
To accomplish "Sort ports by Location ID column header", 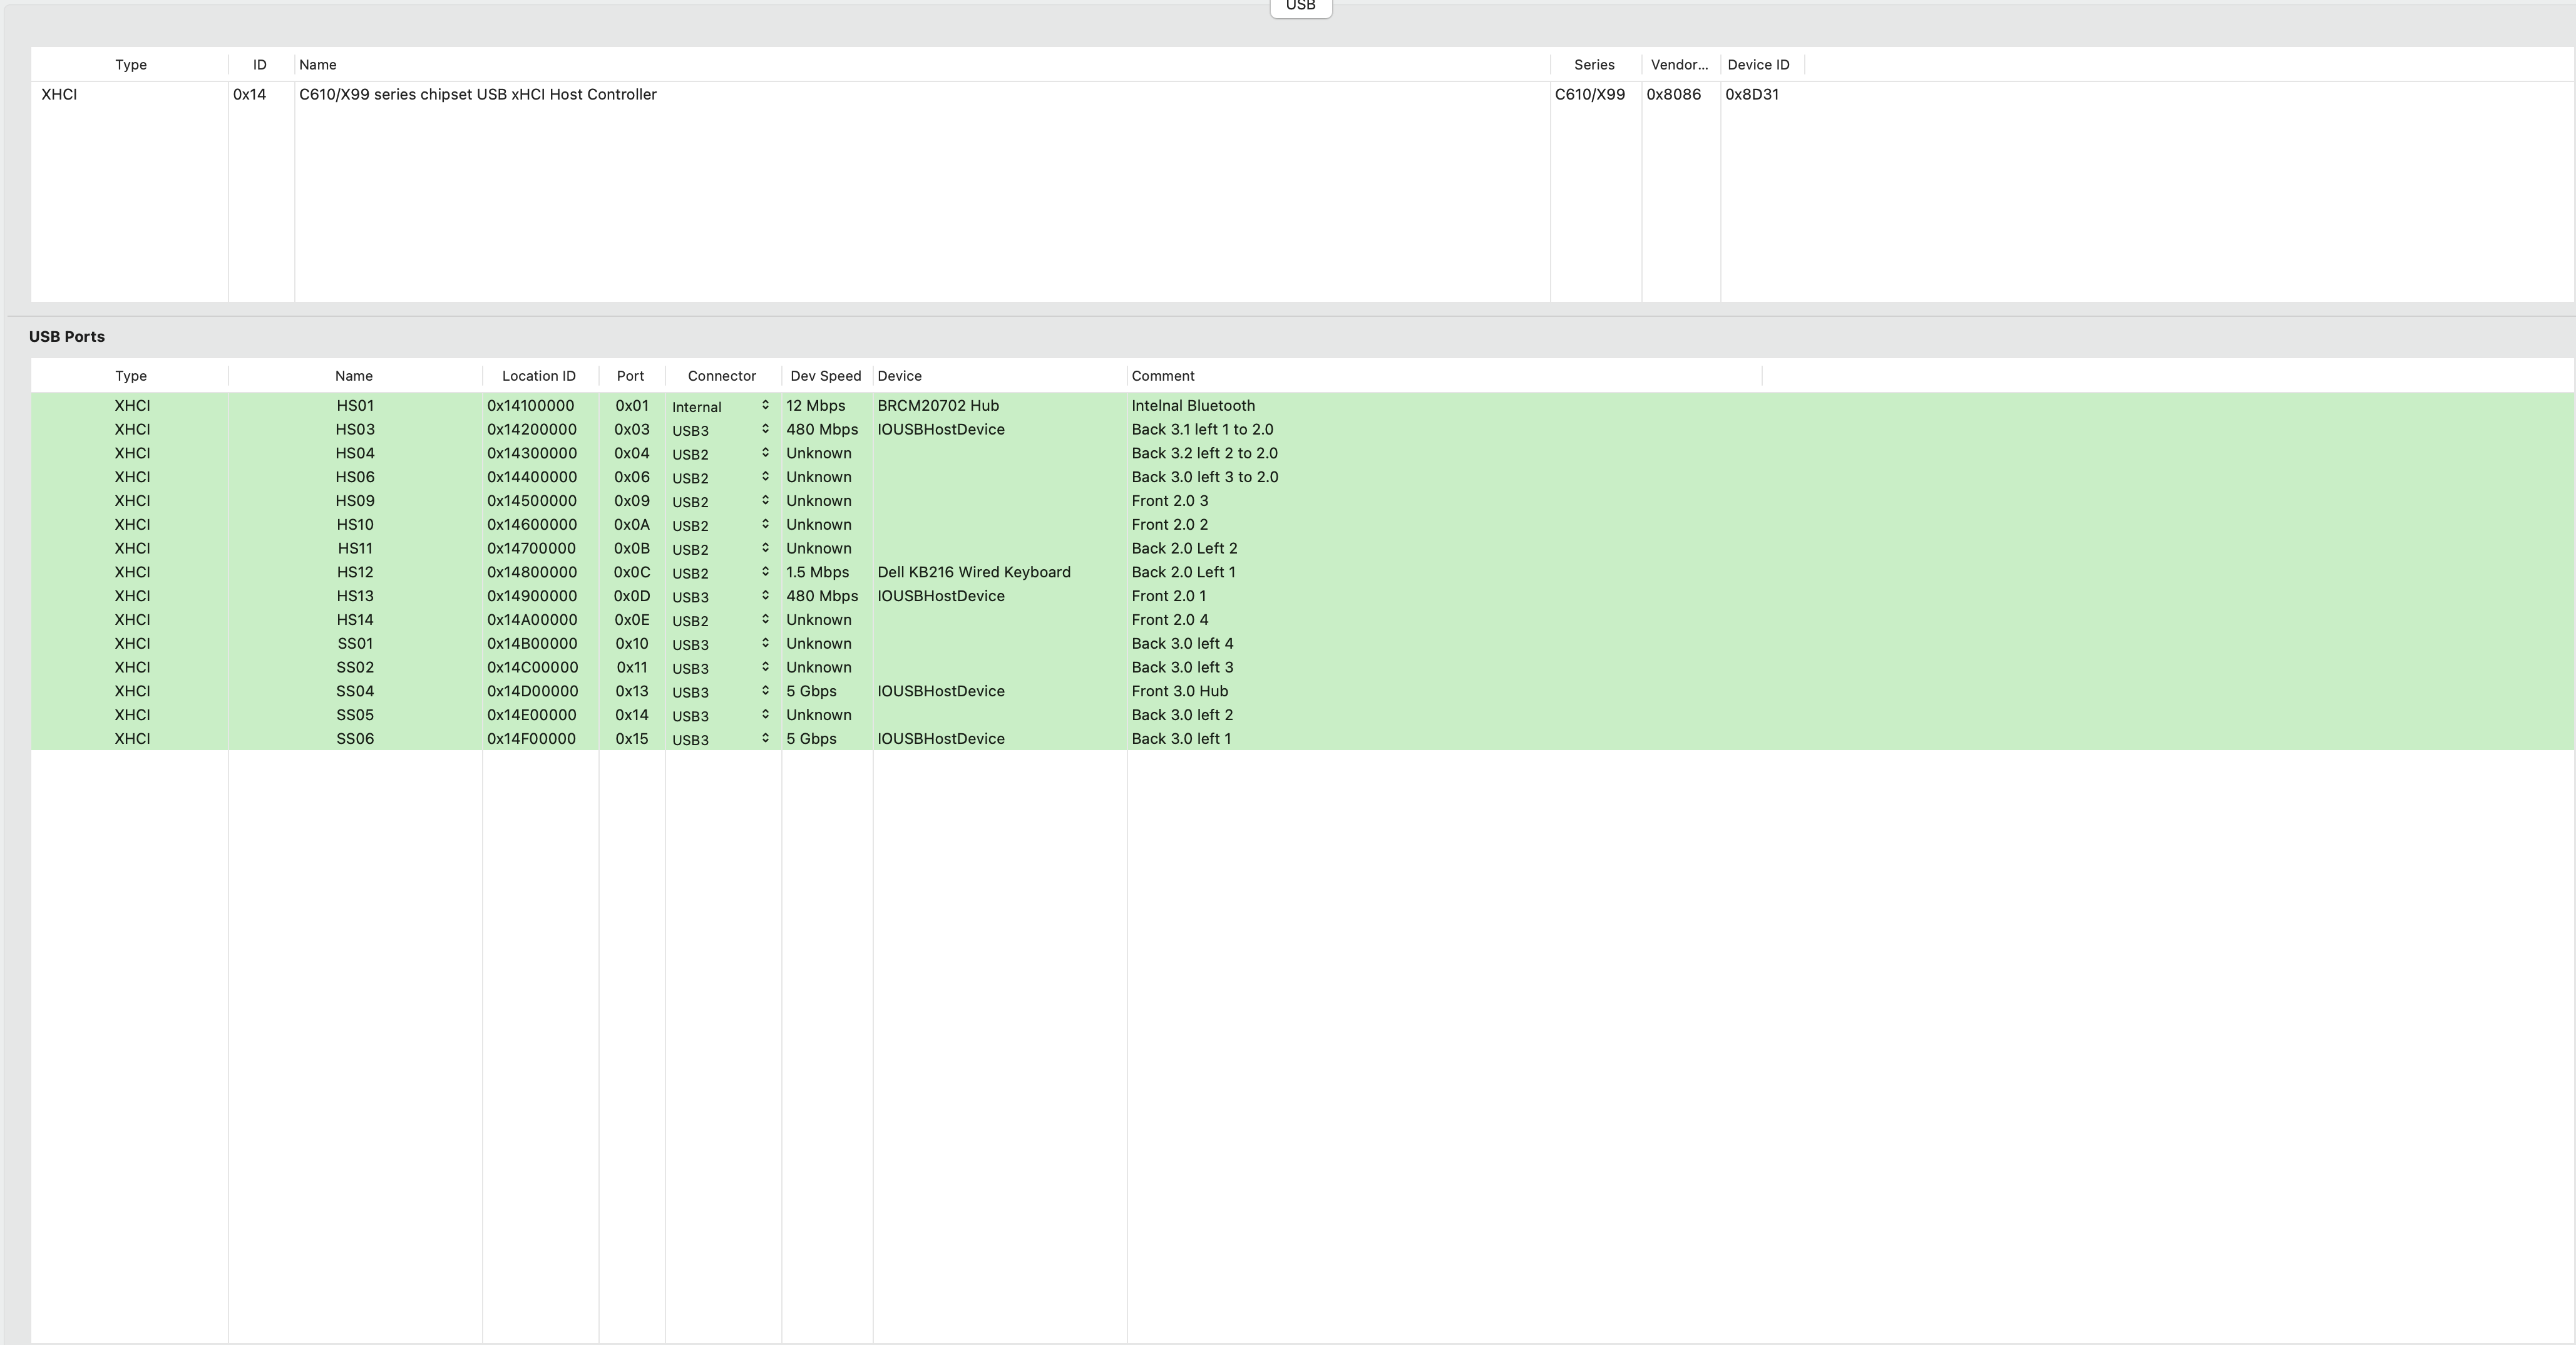I will coord(539,376).
